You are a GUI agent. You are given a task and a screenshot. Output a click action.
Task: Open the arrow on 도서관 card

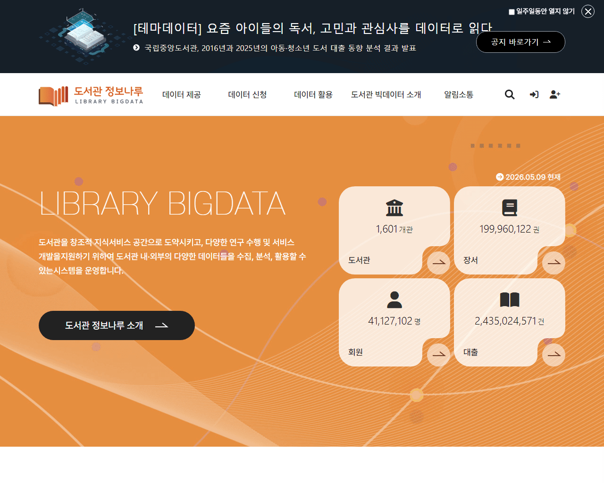(438, 263)
